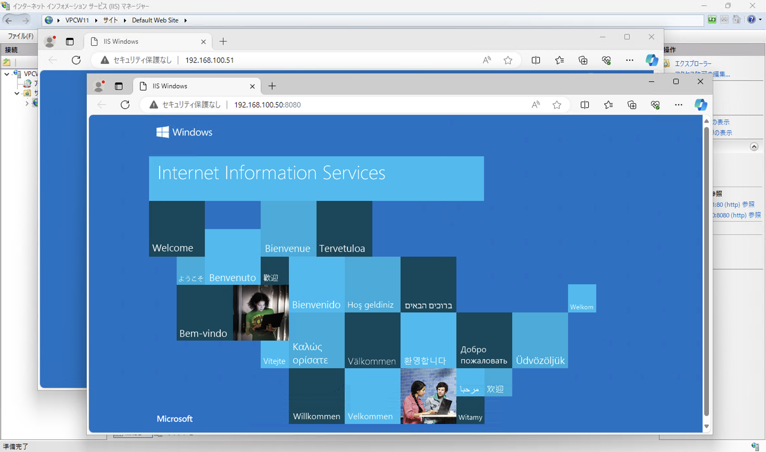Viewport: 766px width, 452px height.
Task: Open favorites list in back Edge window
Action: click(559, 60)
